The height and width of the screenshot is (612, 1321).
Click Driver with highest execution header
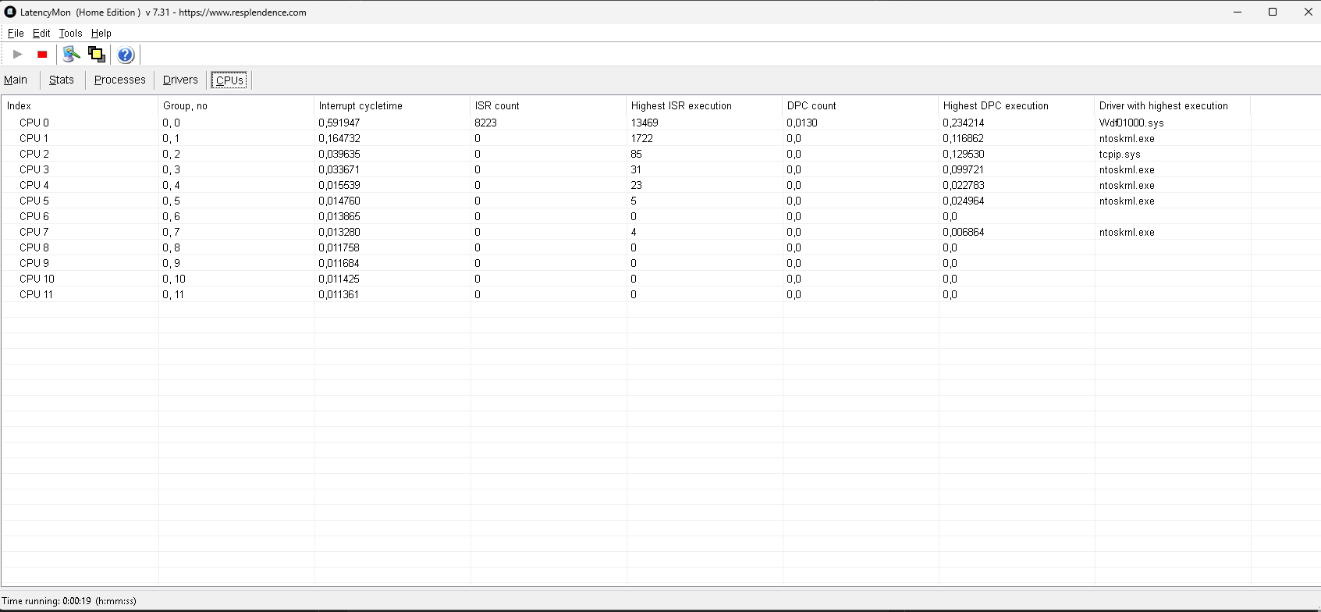coord(1173,105)
